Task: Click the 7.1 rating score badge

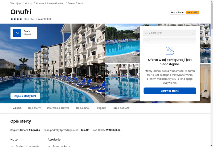Action: (x=17, y=33)
